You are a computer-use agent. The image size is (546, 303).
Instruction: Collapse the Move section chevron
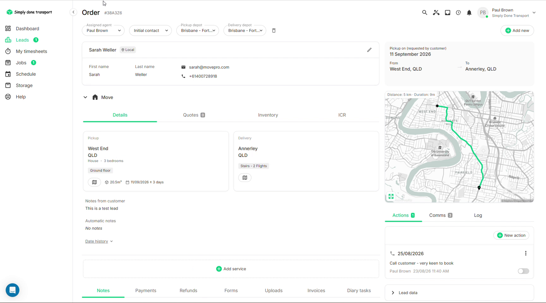point(85,97)
